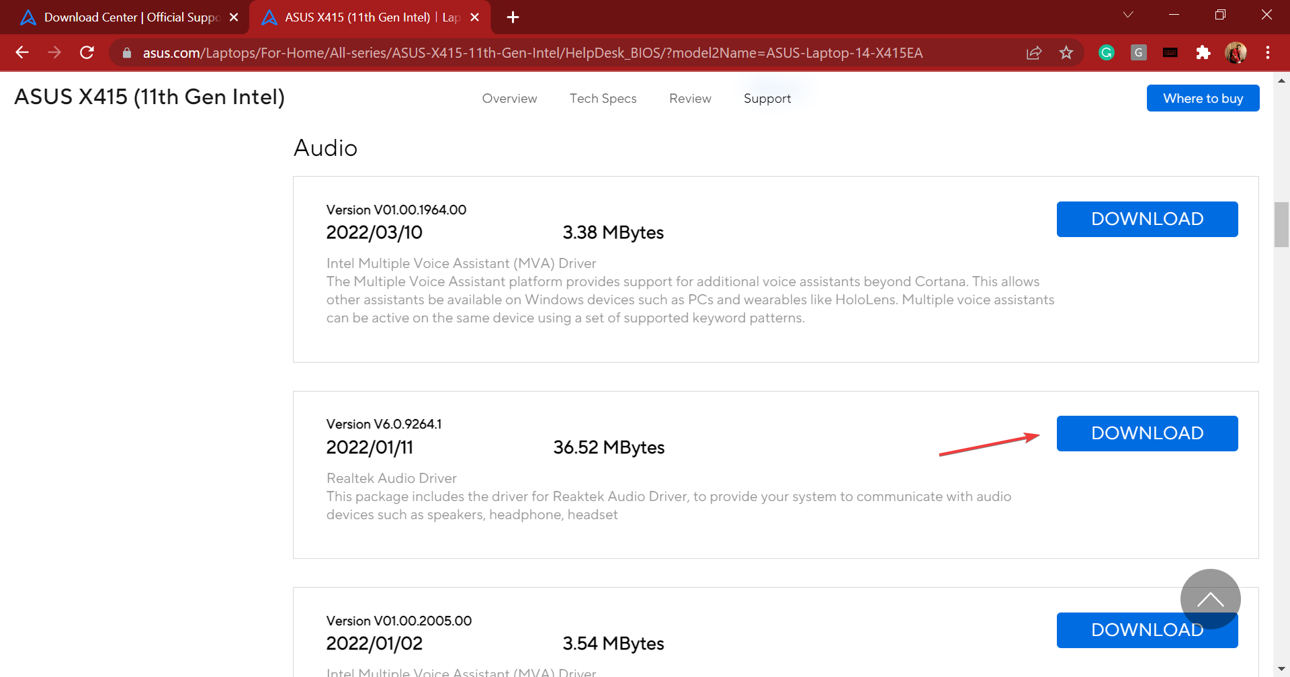Click the Version V6.0.9264.1 text
This screenshot has height=677, width=1290.
coord(384,424)
